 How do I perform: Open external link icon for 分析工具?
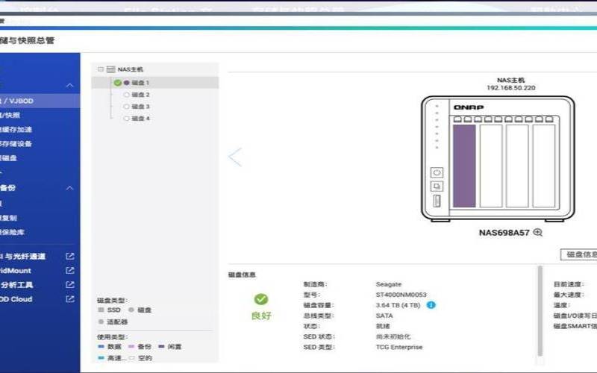69,284
